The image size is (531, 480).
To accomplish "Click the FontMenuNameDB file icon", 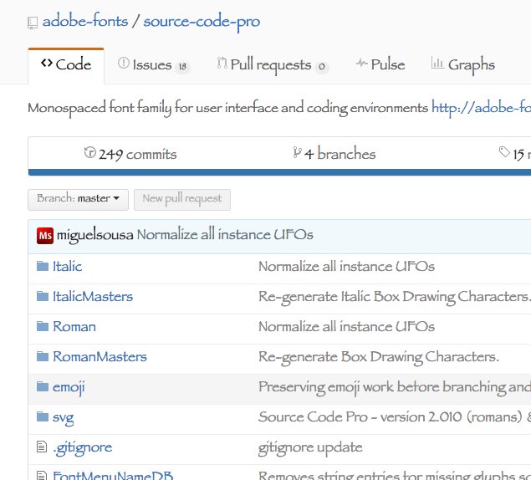I will pyautogui.click(x=42, y=475).
